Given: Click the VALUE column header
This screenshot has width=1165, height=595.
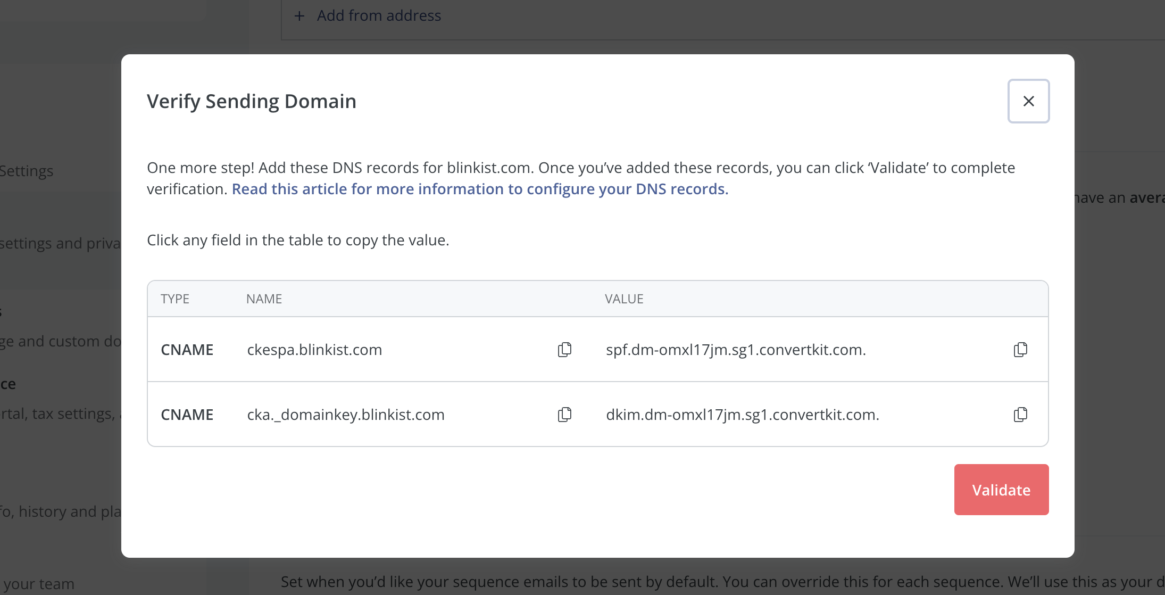Looking at the screenshot, I should coord(624,299).
